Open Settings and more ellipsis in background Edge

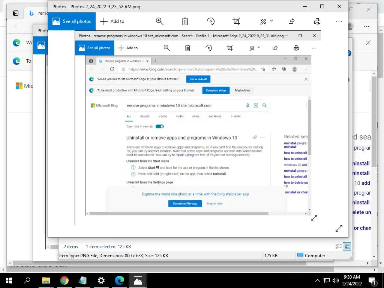tap(367, 26)
